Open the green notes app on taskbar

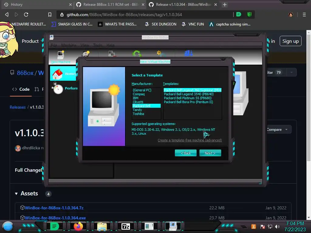coord(54,226)
